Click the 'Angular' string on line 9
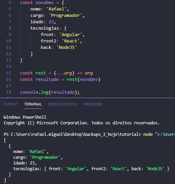175x184 pixels. coord(71,35)
